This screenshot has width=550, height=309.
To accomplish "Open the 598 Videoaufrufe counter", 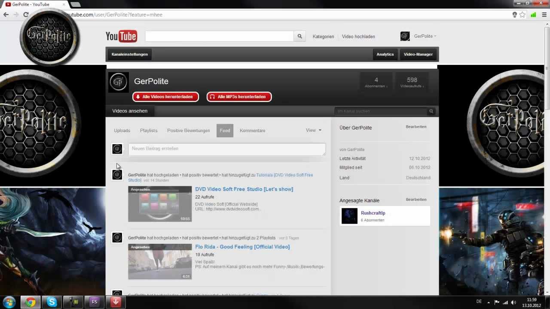I will [412, 82].
